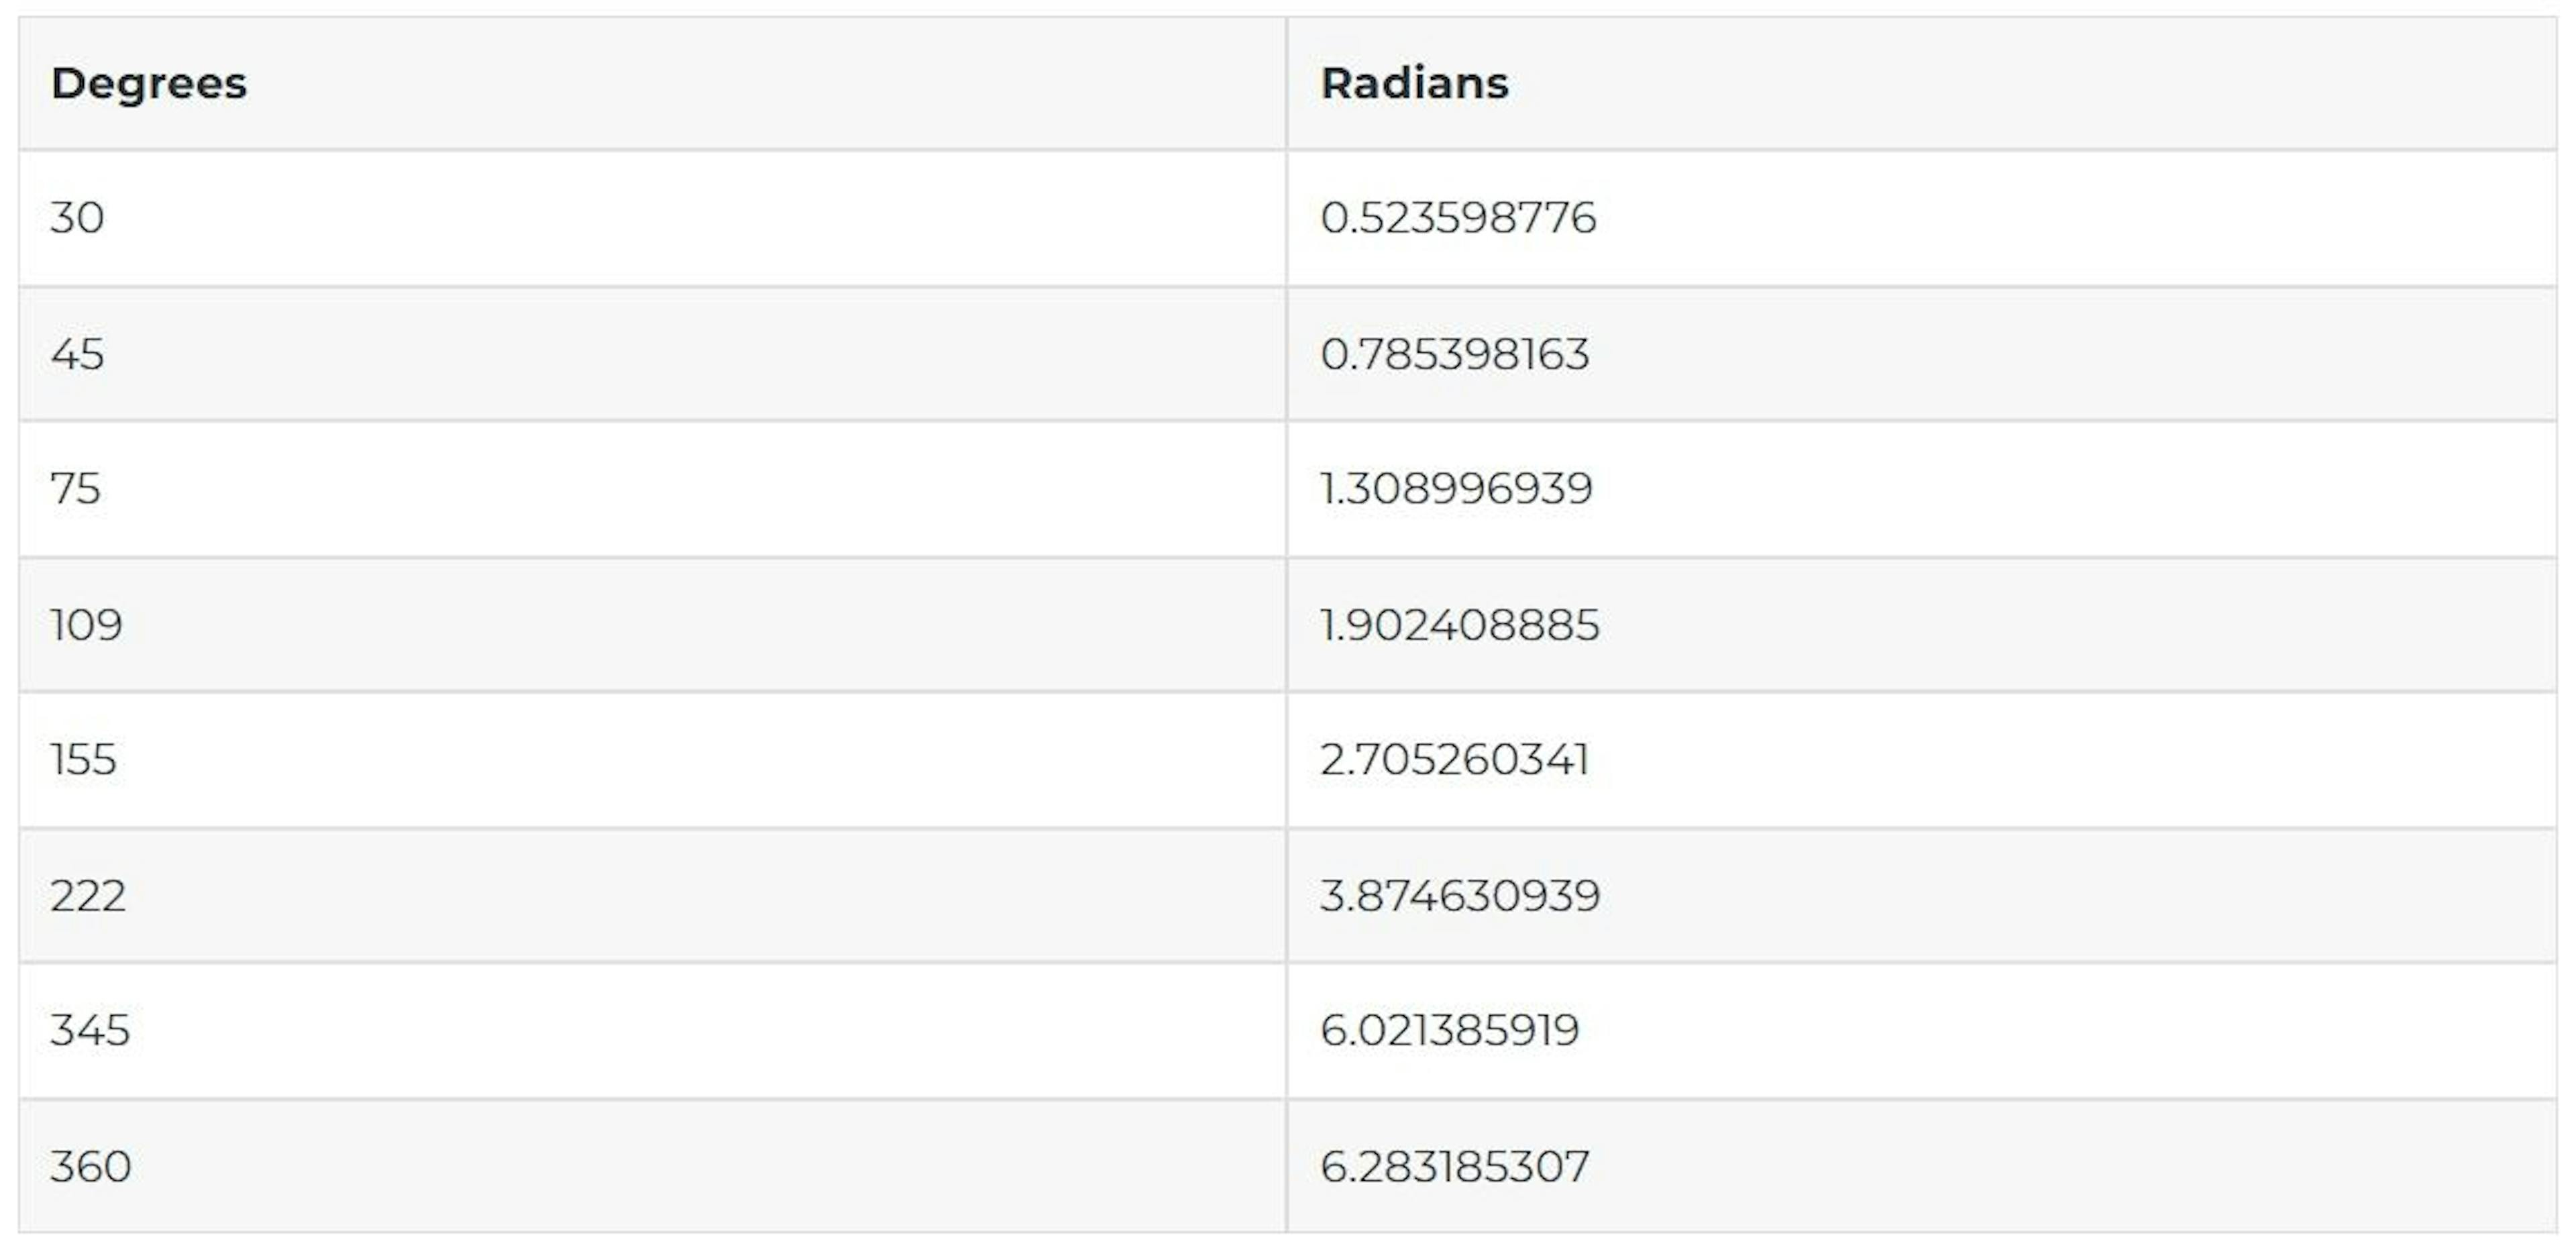The image size is (2576, 1258).
Task: Click the Radians column header
Action: pos(1414,83)
